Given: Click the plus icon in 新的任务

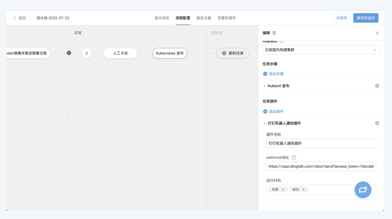Looking at the screenshot, I should tap(224, 53).
